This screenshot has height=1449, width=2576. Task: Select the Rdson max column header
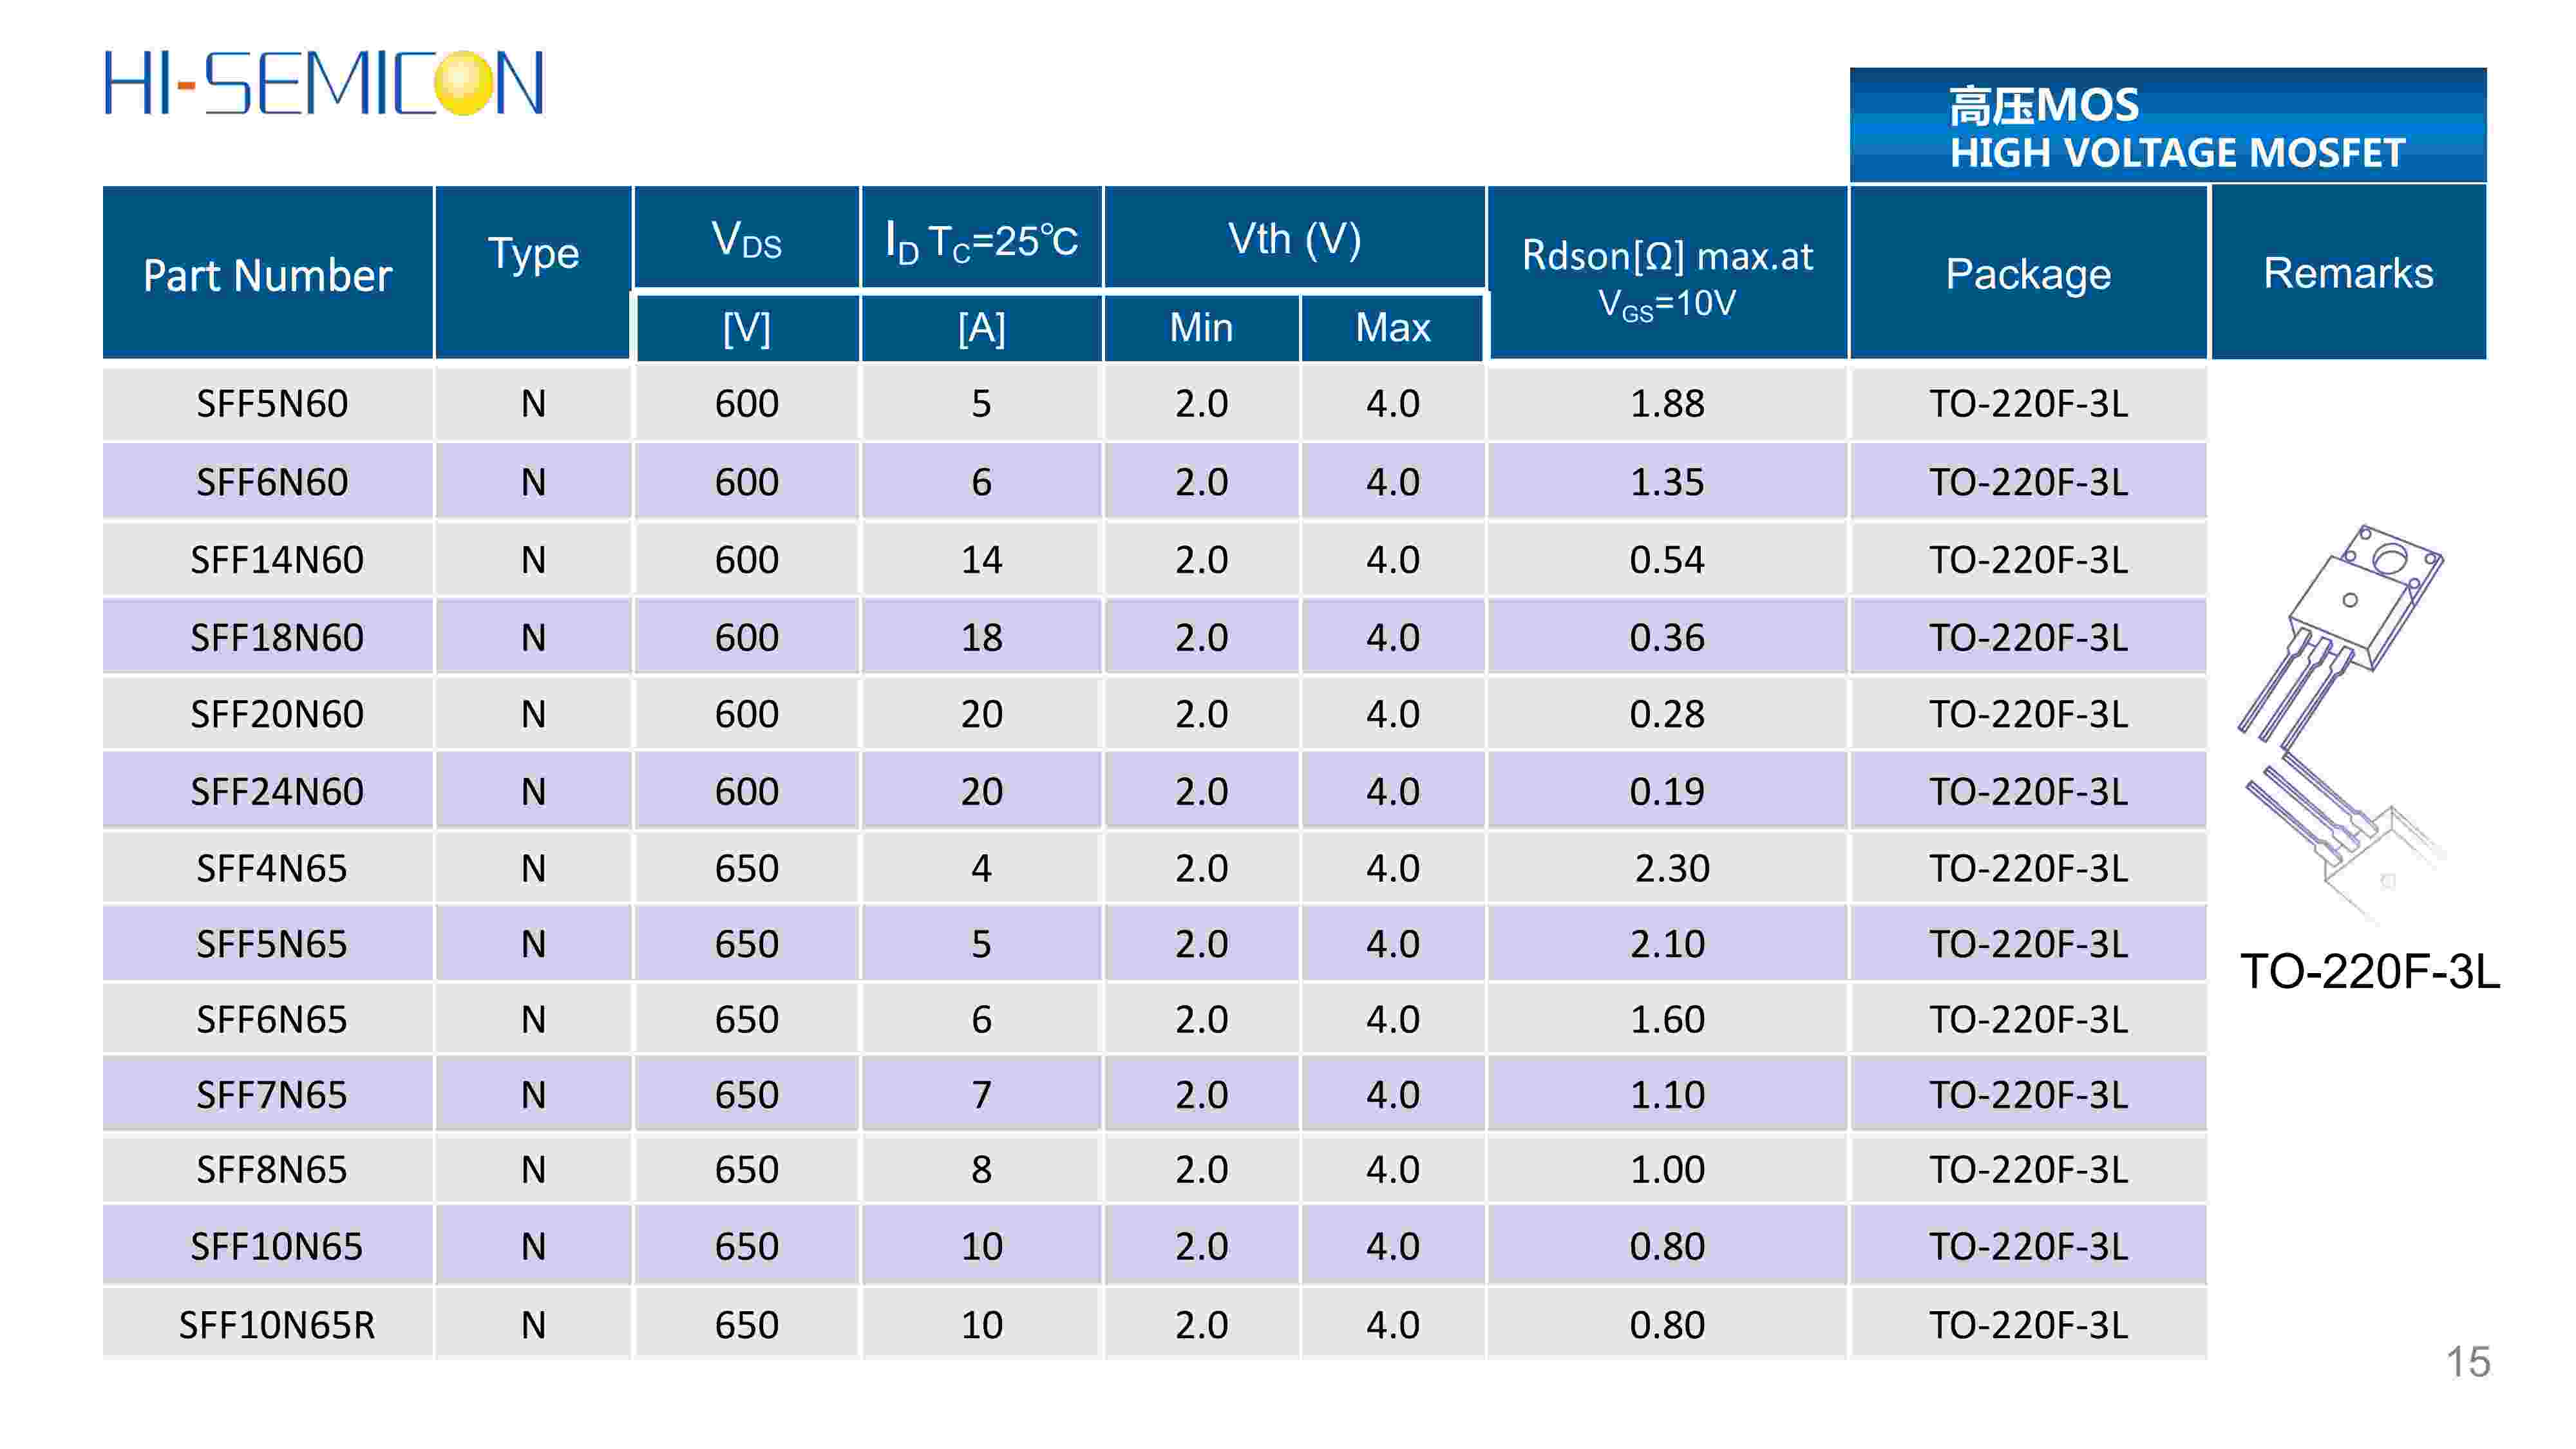pyautogui.click(x=1666, y=275)
